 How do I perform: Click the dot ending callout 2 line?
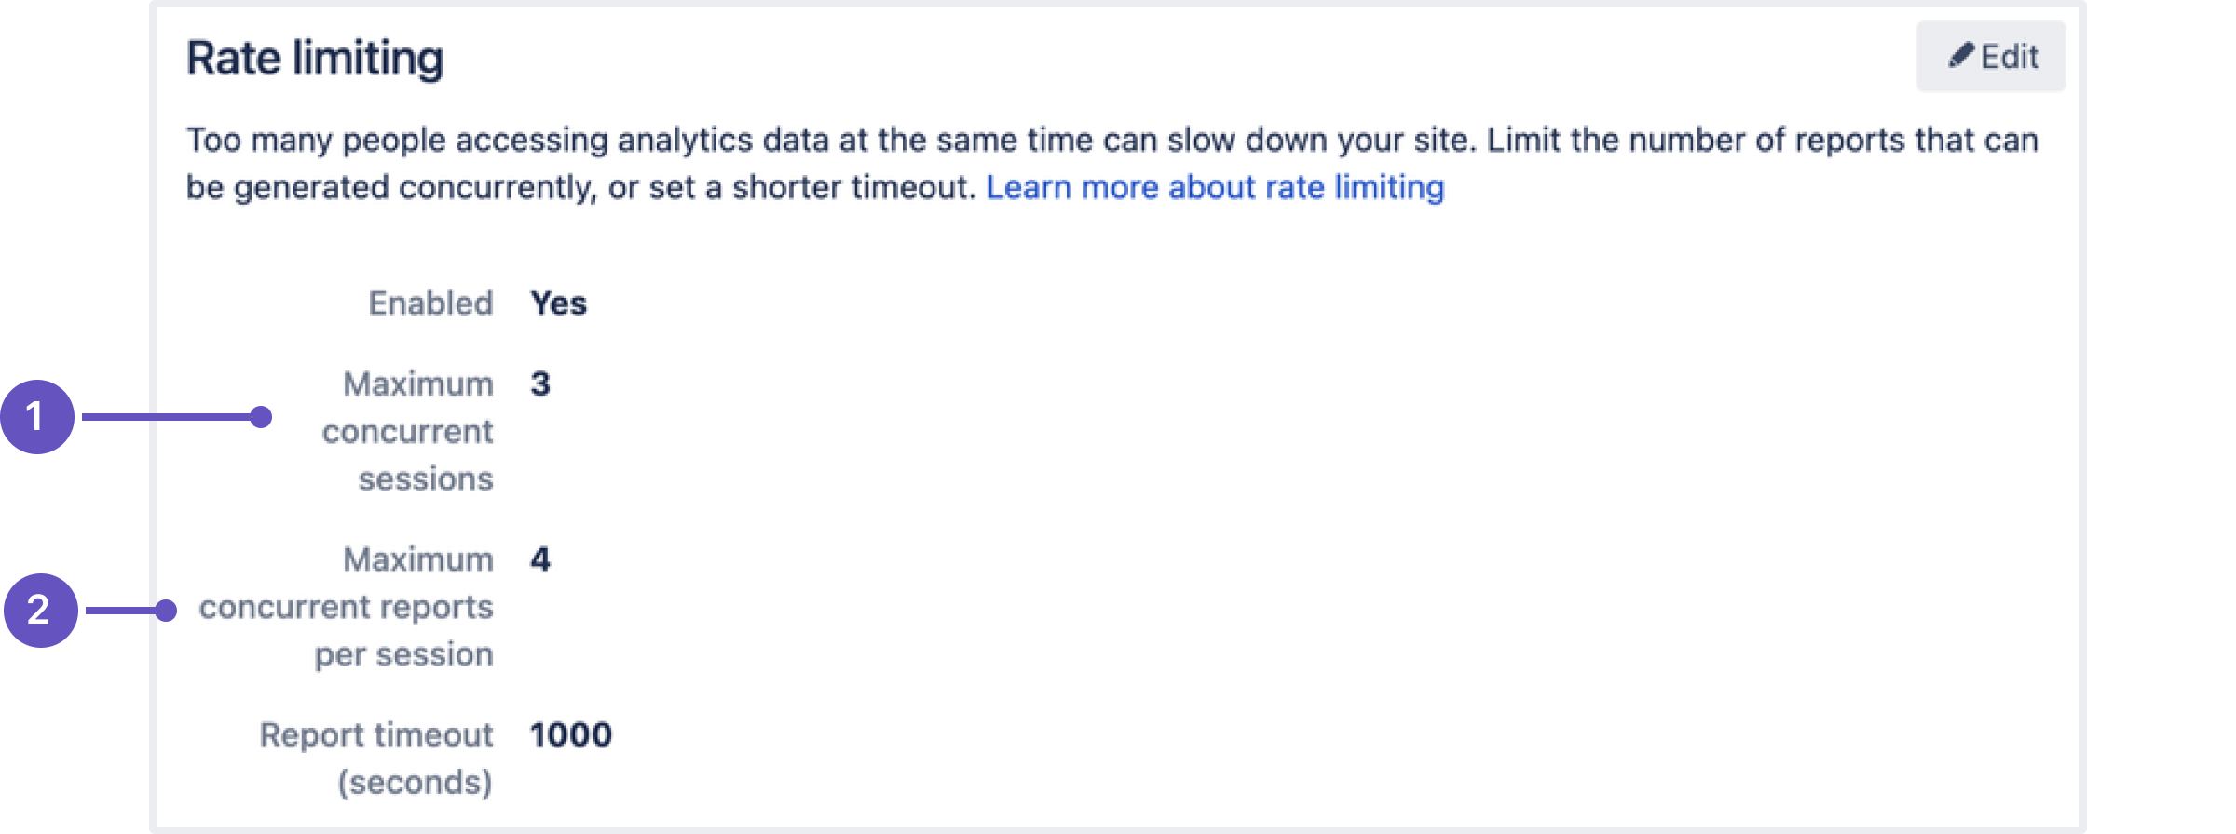tap(166, 611)
